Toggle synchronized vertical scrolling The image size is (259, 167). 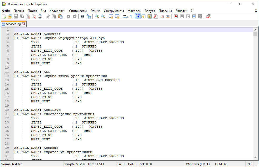111,16
